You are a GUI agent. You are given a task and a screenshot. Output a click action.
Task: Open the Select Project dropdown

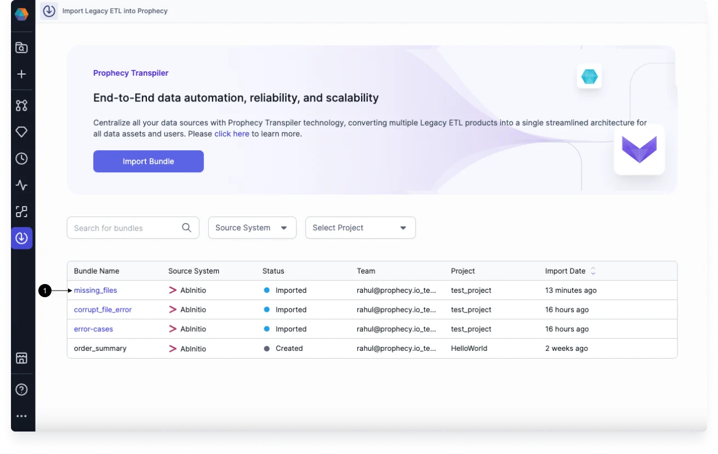(x=360, y=228)
